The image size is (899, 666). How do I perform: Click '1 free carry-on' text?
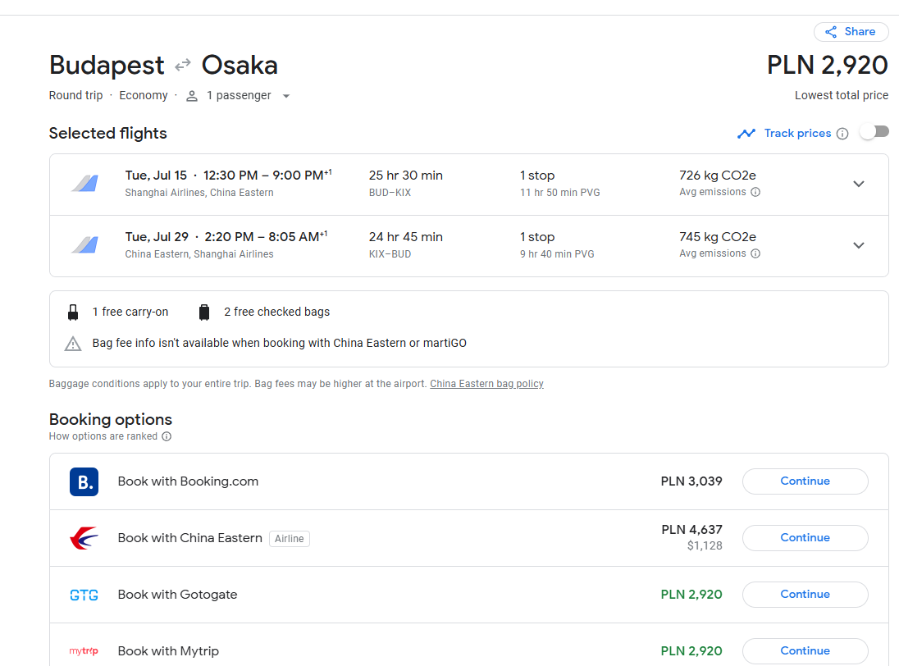coord(130,312)
